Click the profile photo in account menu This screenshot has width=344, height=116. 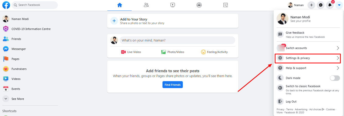pos(282,19)
